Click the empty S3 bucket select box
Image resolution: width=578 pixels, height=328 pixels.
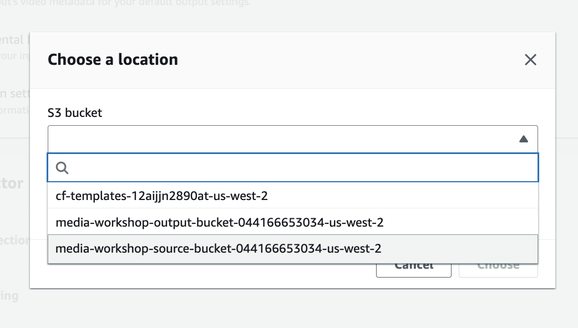coord(277,140)
